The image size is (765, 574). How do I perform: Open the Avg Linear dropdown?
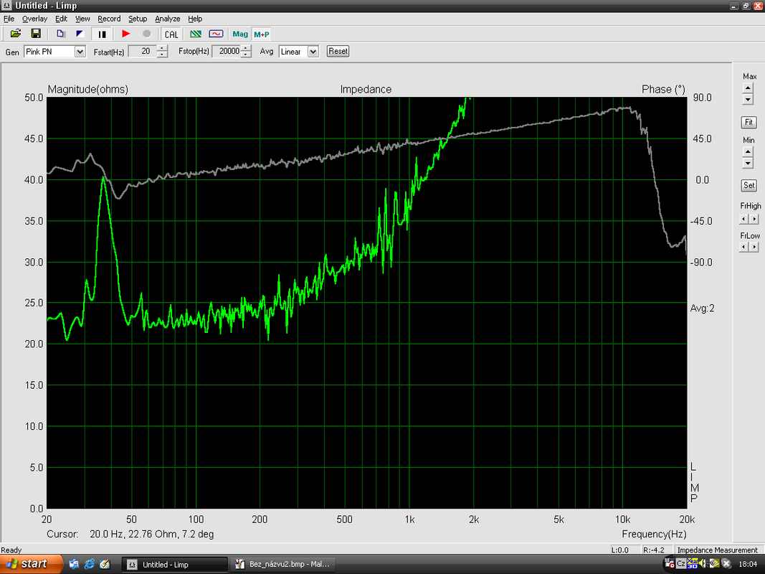tap(313, 51)
